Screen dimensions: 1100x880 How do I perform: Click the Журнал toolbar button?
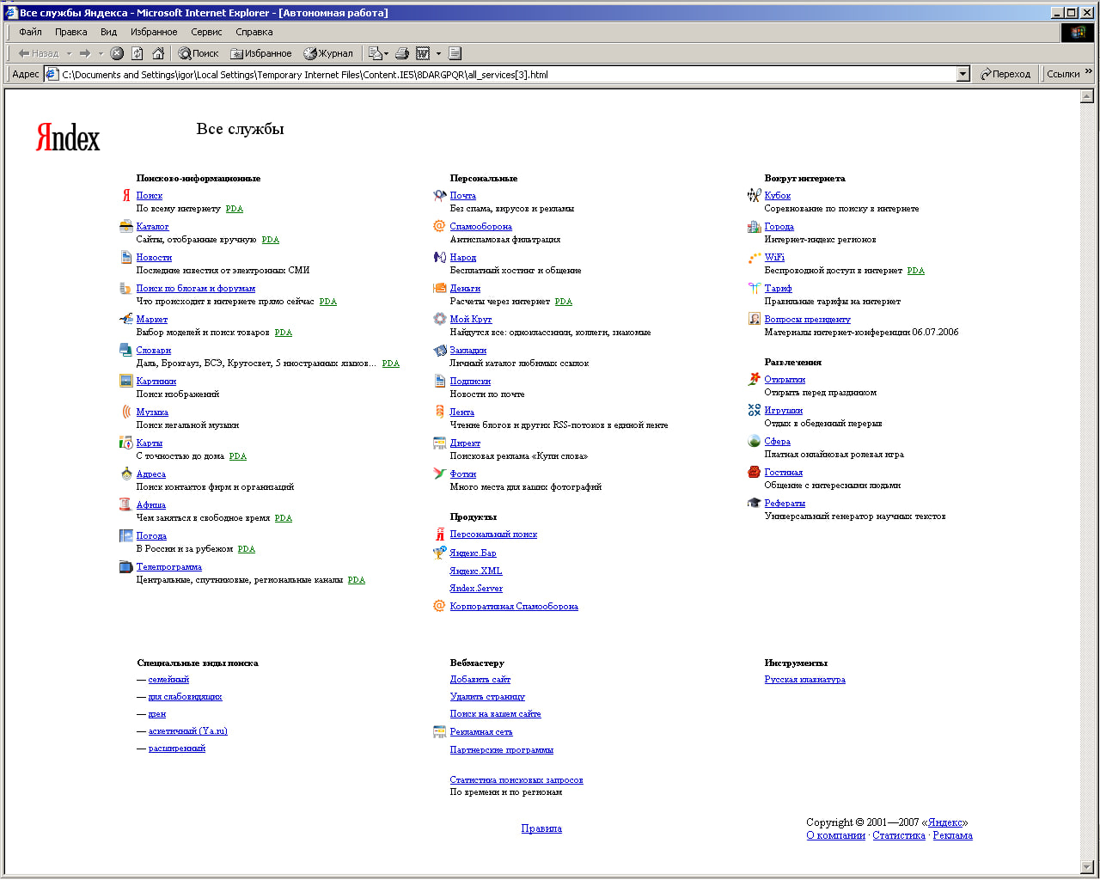[328, 53]
